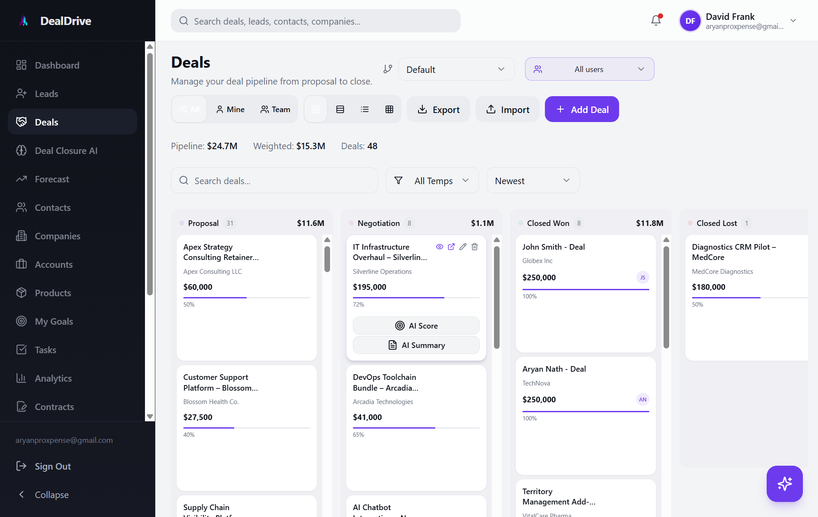Click Export button
818x517 pixels.
pyautogui.click(x=438, y=109)
